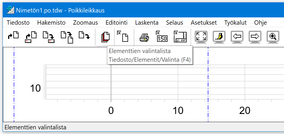Click the open file icon in toolbar

(x=13, y=36)
